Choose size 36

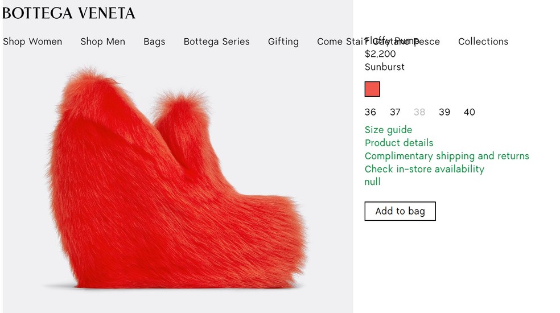point(370,112)
